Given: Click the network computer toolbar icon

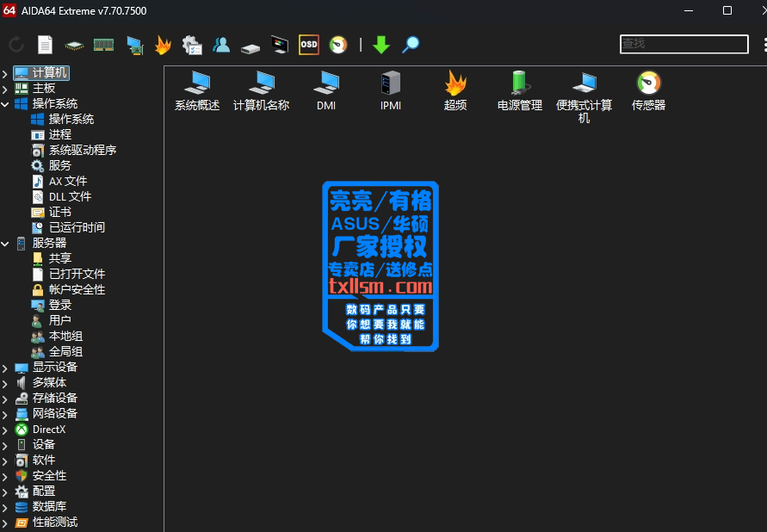Looking at the screenshot, I should [x=135, y=45].
